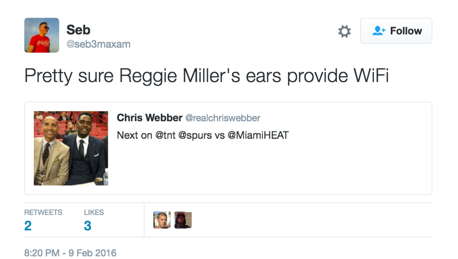The image size is (458, 259).
Task: Click the @MiamiHEAT mention
Action: click(258, 135)
